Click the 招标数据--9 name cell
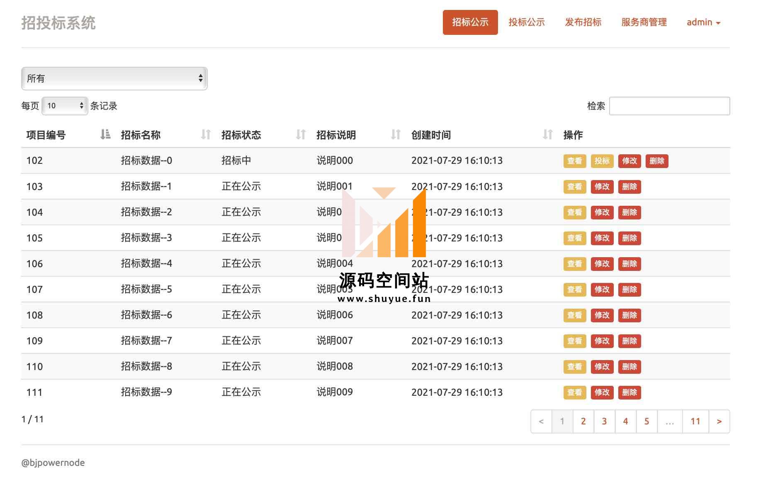The height and width of the screenshot is (492, 768). (x=146, y=392)
